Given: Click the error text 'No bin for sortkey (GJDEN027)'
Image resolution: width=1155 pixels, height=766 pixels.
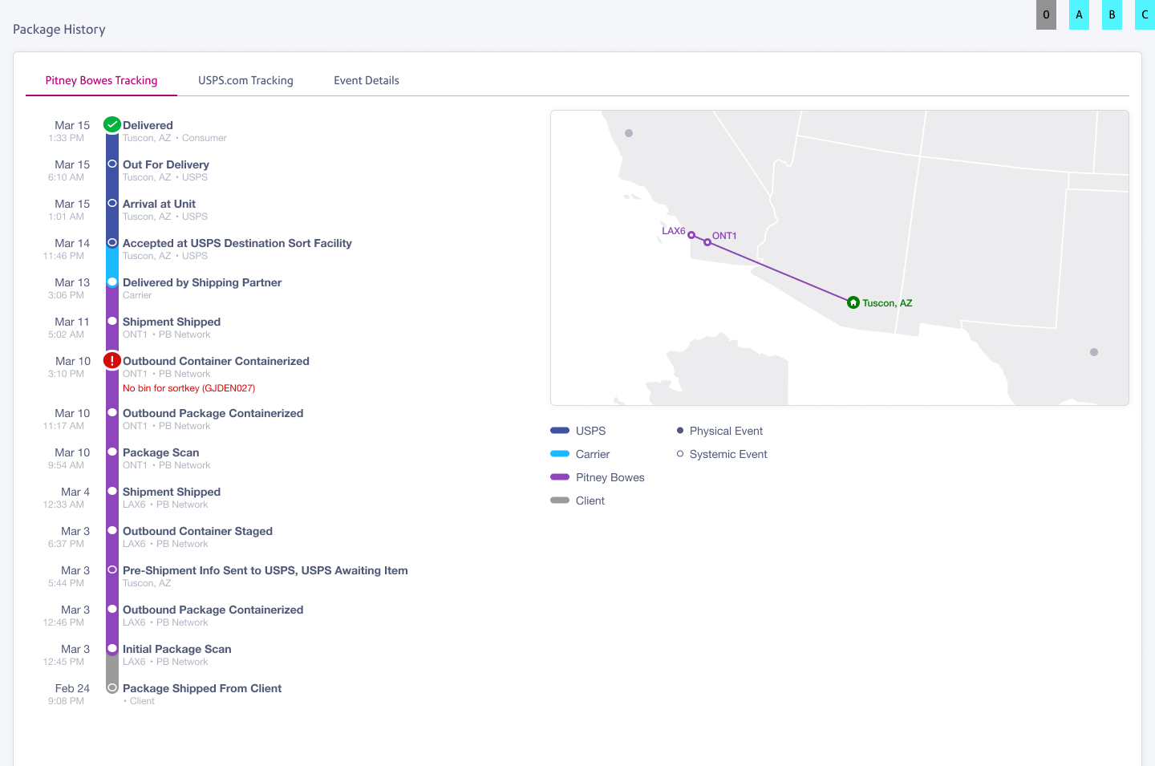Looking at the screenshot, I should 189,388.
